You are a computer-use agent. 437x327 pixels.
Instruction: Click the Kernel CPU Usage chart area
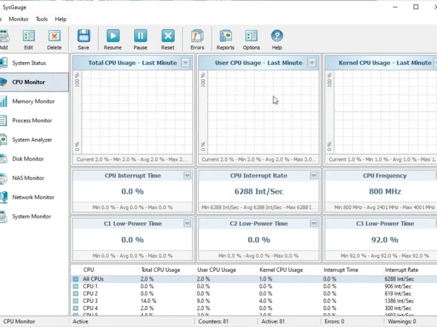(x=386, y=112)
